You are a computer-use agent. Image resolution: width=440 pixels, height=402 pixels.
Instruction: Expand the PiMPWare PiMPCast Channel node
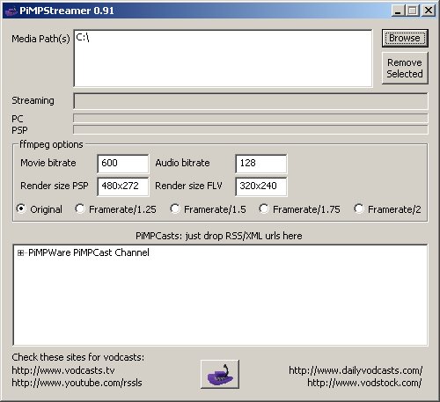[x=20, y=252]
